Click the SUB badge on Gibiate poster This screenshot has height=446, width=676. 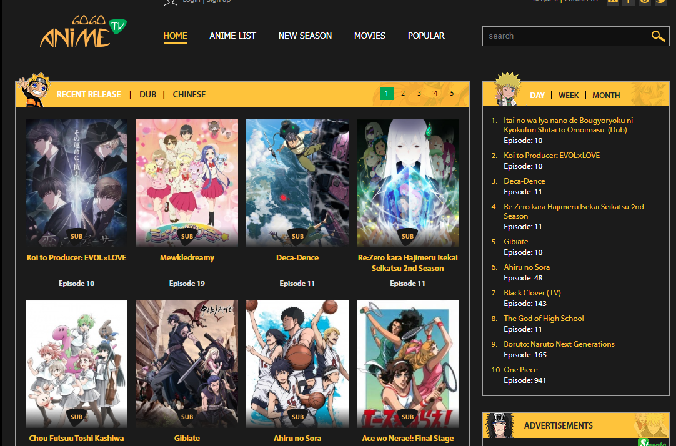(187, 417)
